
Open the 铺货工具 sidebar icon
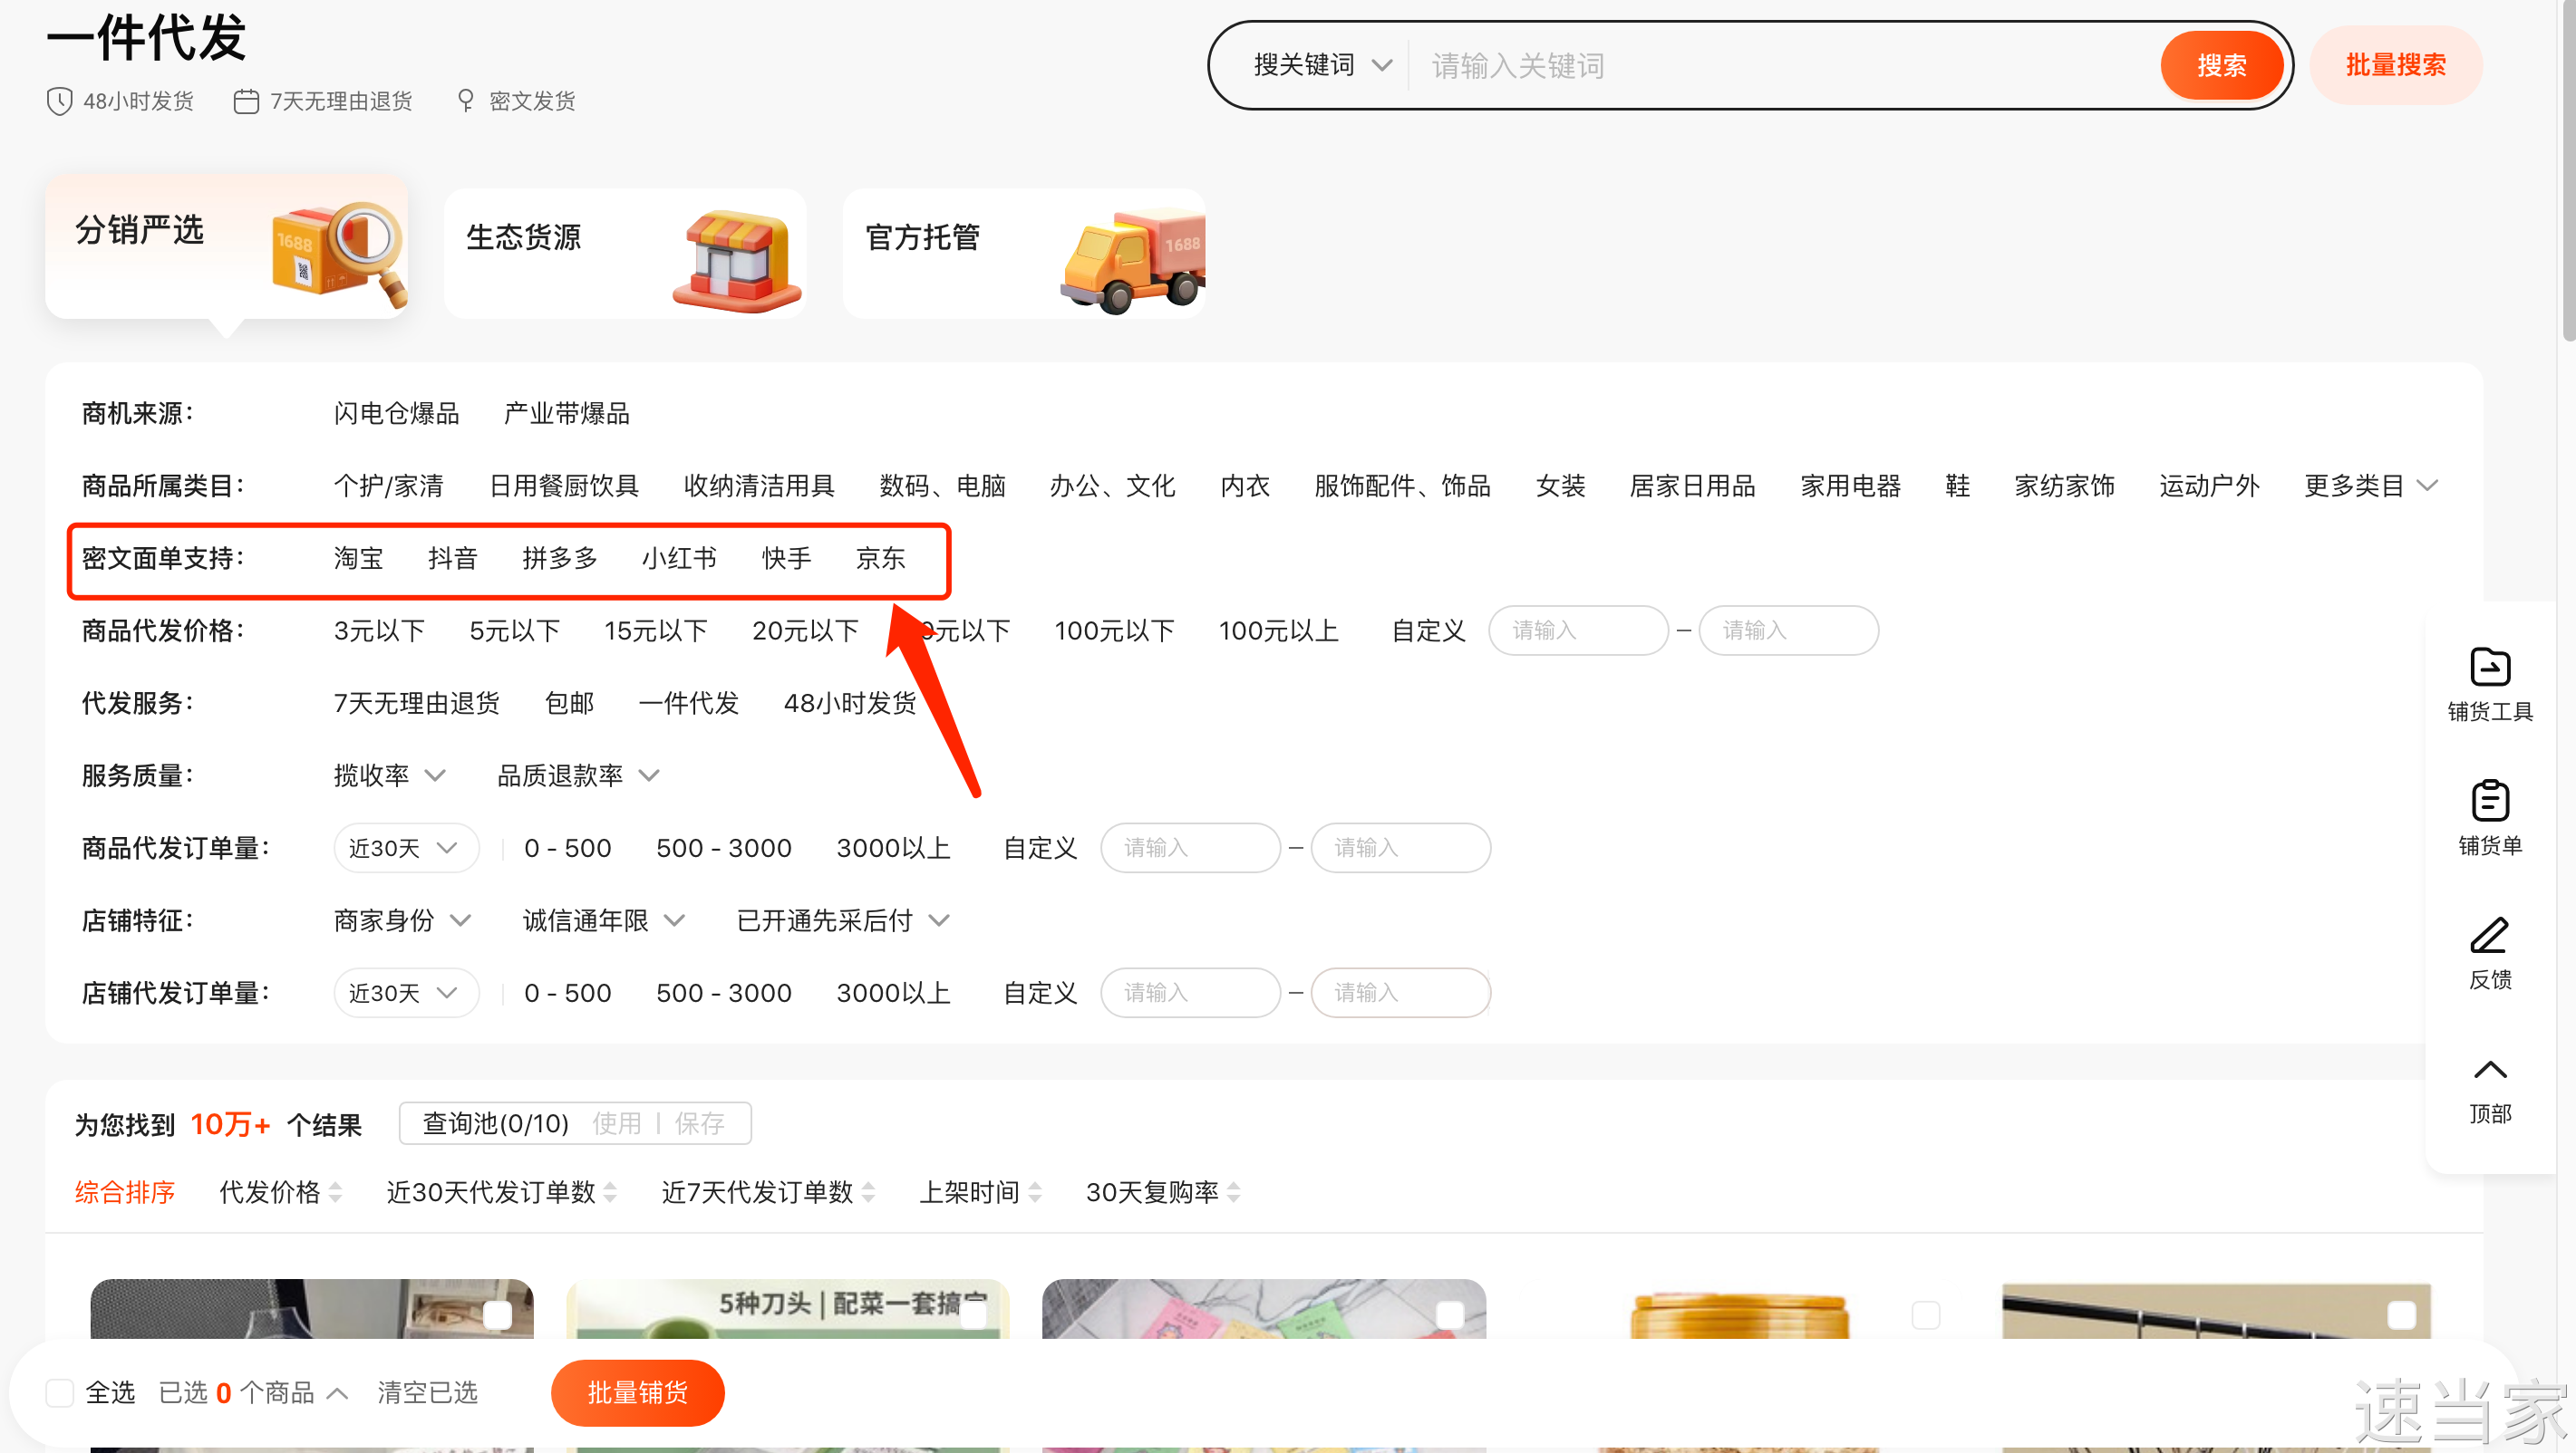[2489, 668]
